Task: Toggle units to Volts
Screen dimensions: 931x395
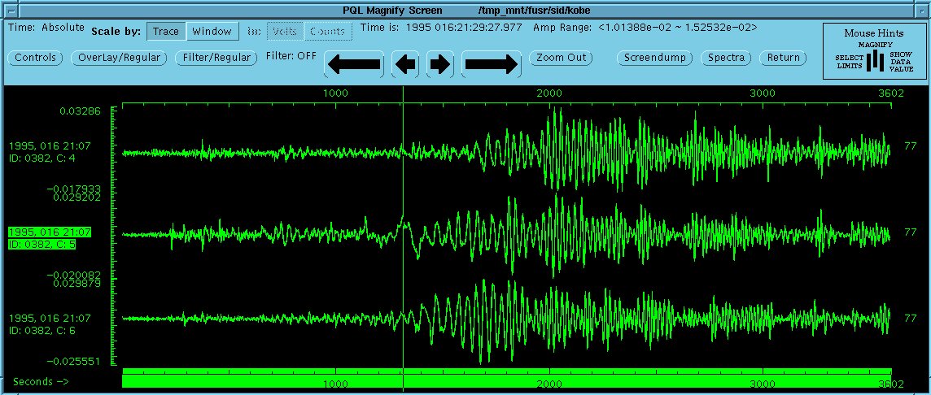Action: point(284,32)
